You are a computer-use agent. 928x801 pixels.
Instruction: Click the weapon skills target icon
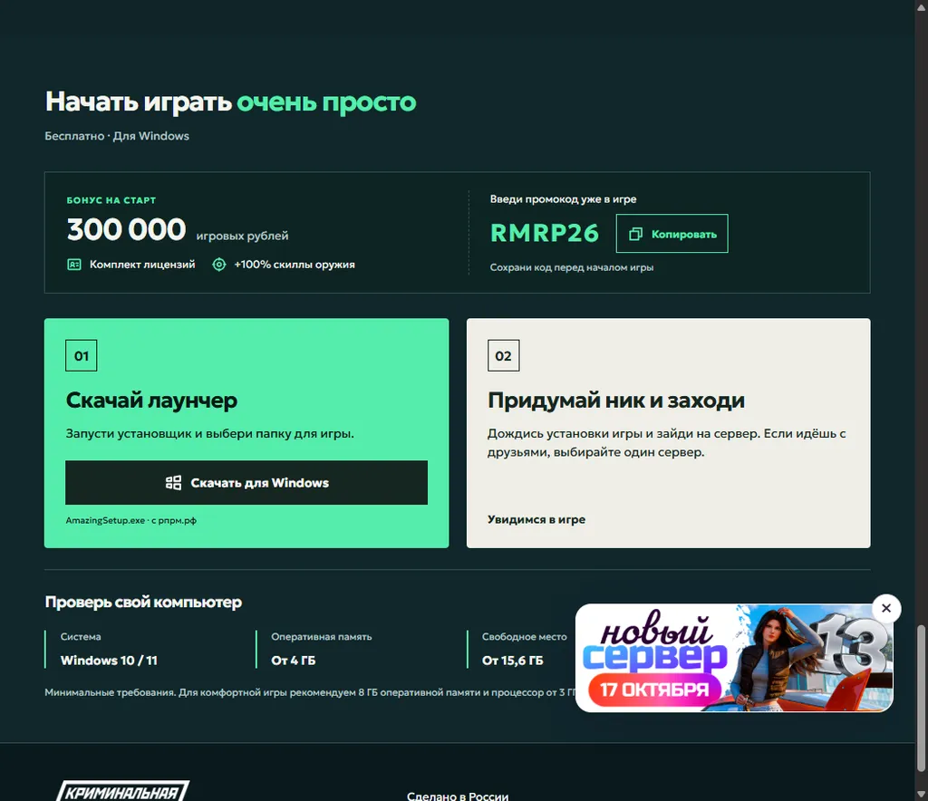tap(219, 265)
